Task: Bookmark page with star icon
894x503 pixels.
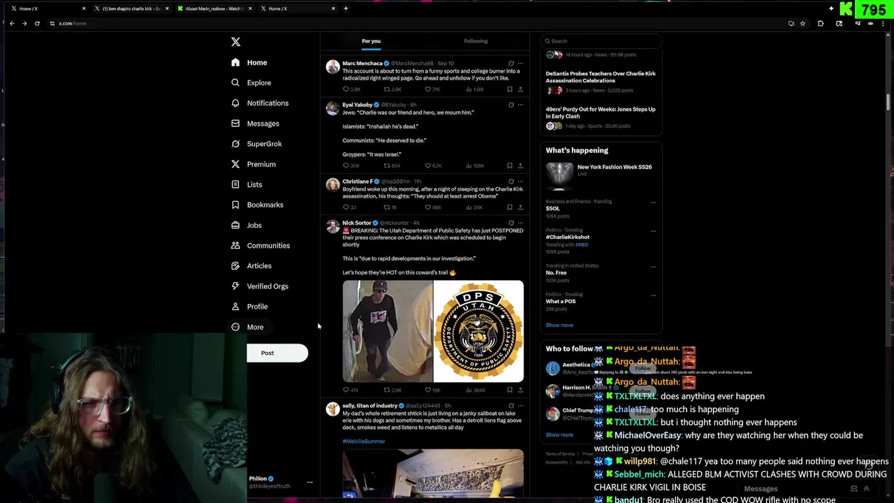Action: click(803, 23)
